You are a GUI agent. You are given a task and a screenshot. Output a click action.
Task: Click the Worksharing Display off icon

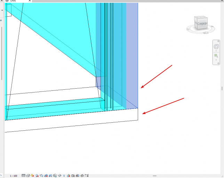click(x=69, y=176)
